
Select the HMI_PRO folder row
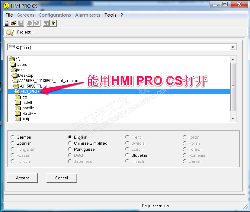pyautogui.click(x=119, y=92)
